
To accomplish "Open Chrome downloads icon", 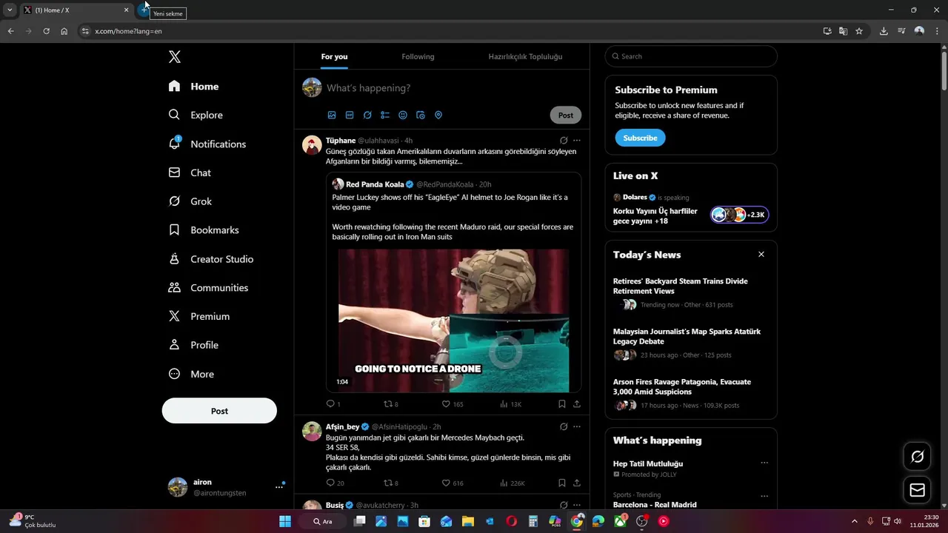I will [x=884, y=31].
